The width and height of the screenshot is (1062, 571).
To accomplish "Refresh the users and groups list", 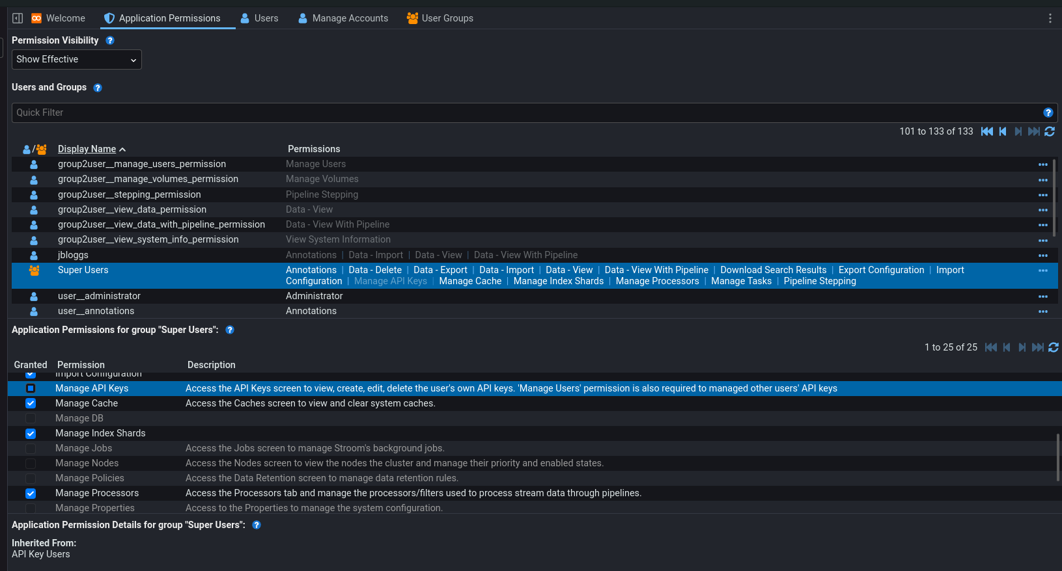I will 1050,131.
